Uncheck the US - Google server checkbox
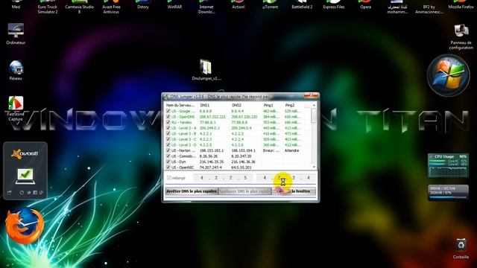Image resolution: width=477 pixels, height=268 pixels. click(x=168, y=111)
